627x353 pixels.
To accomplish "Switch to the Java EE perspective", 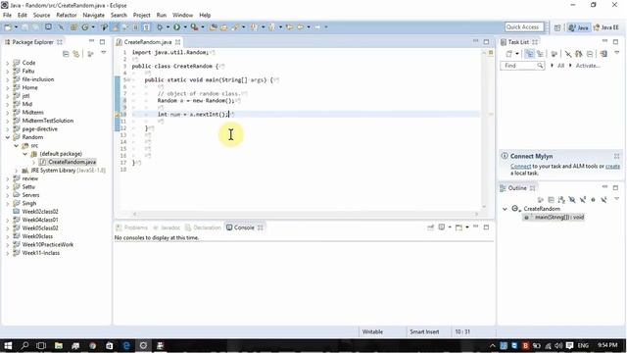I will [x=605, y=27].
